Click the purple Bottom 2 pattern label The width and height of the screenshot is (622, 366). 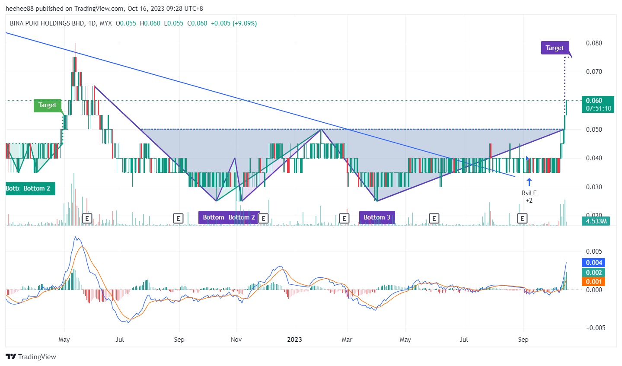pos(242,217)
